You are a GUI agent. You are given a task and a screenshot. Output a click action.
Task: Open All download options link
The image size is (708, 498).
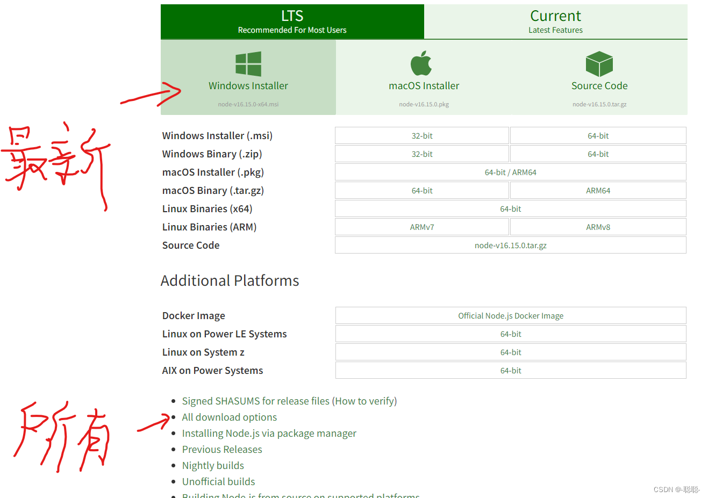point(230,417)
